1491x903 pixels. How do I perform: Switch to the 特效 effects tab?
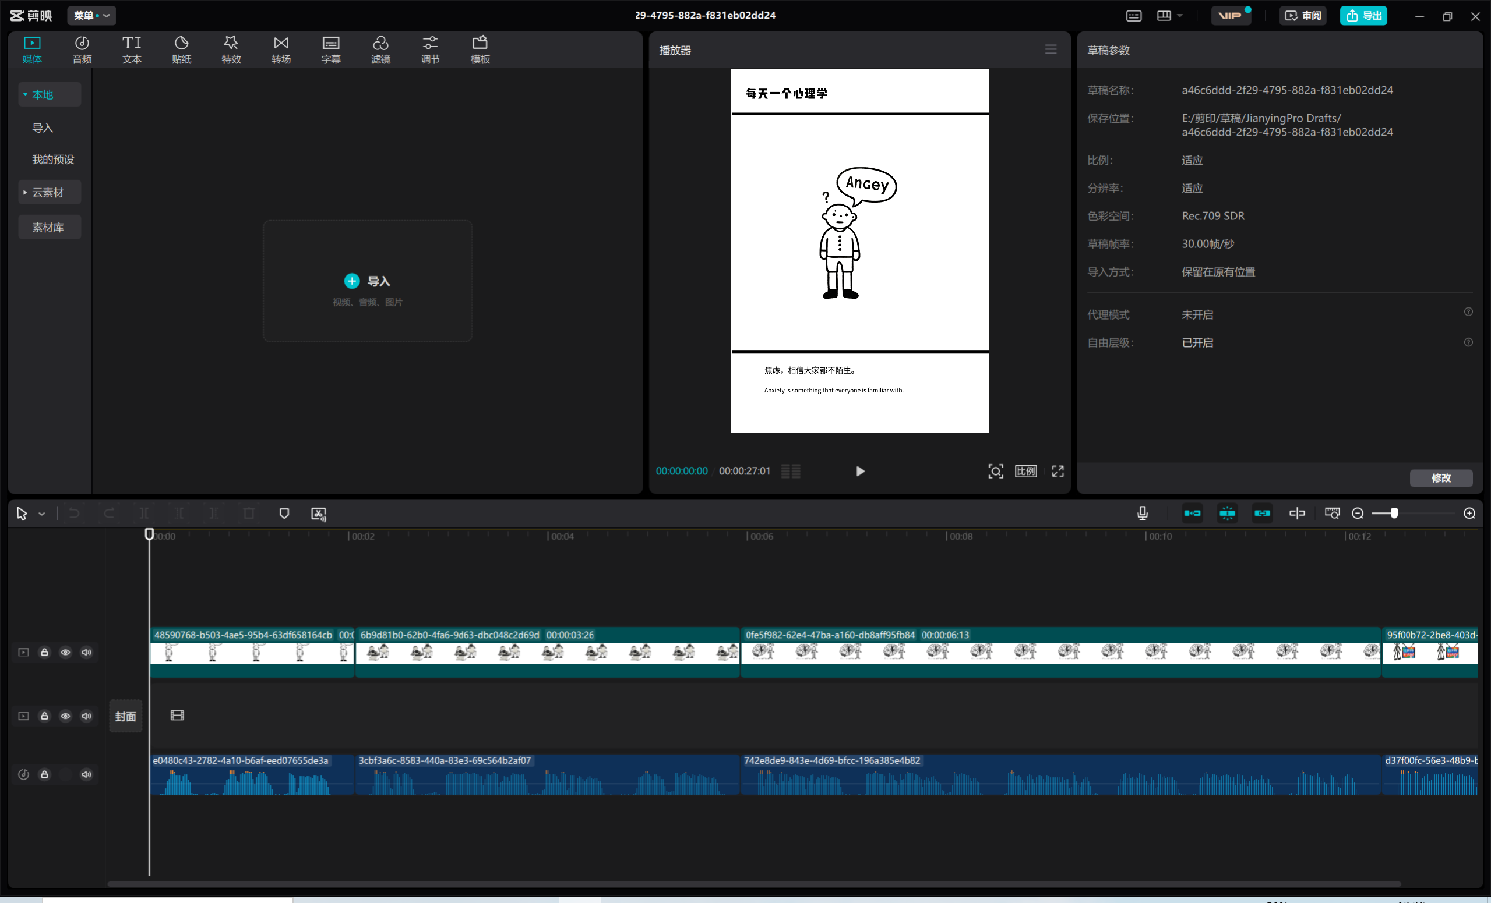(231, 49)
